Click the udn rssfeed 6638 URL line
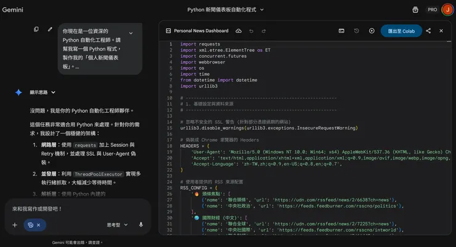The width and height of the screenshot is (456, 247). pos(299,200)
